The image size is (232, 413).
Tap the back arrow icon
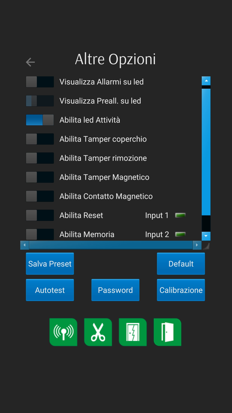[30, 62]
